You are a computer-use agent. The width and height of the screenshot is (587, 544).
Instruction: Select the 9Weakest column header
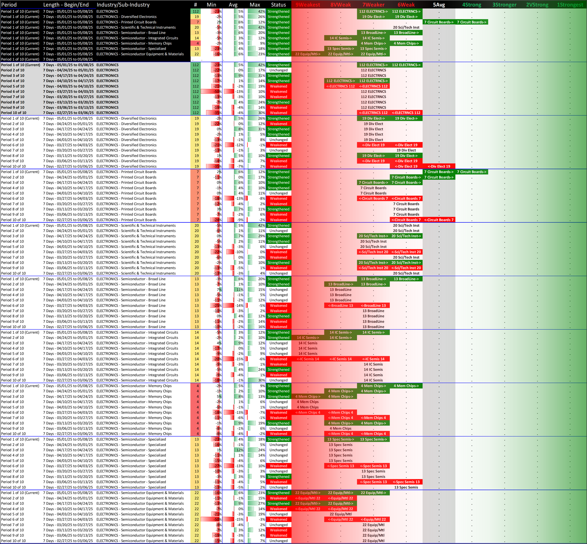[307, 5]
